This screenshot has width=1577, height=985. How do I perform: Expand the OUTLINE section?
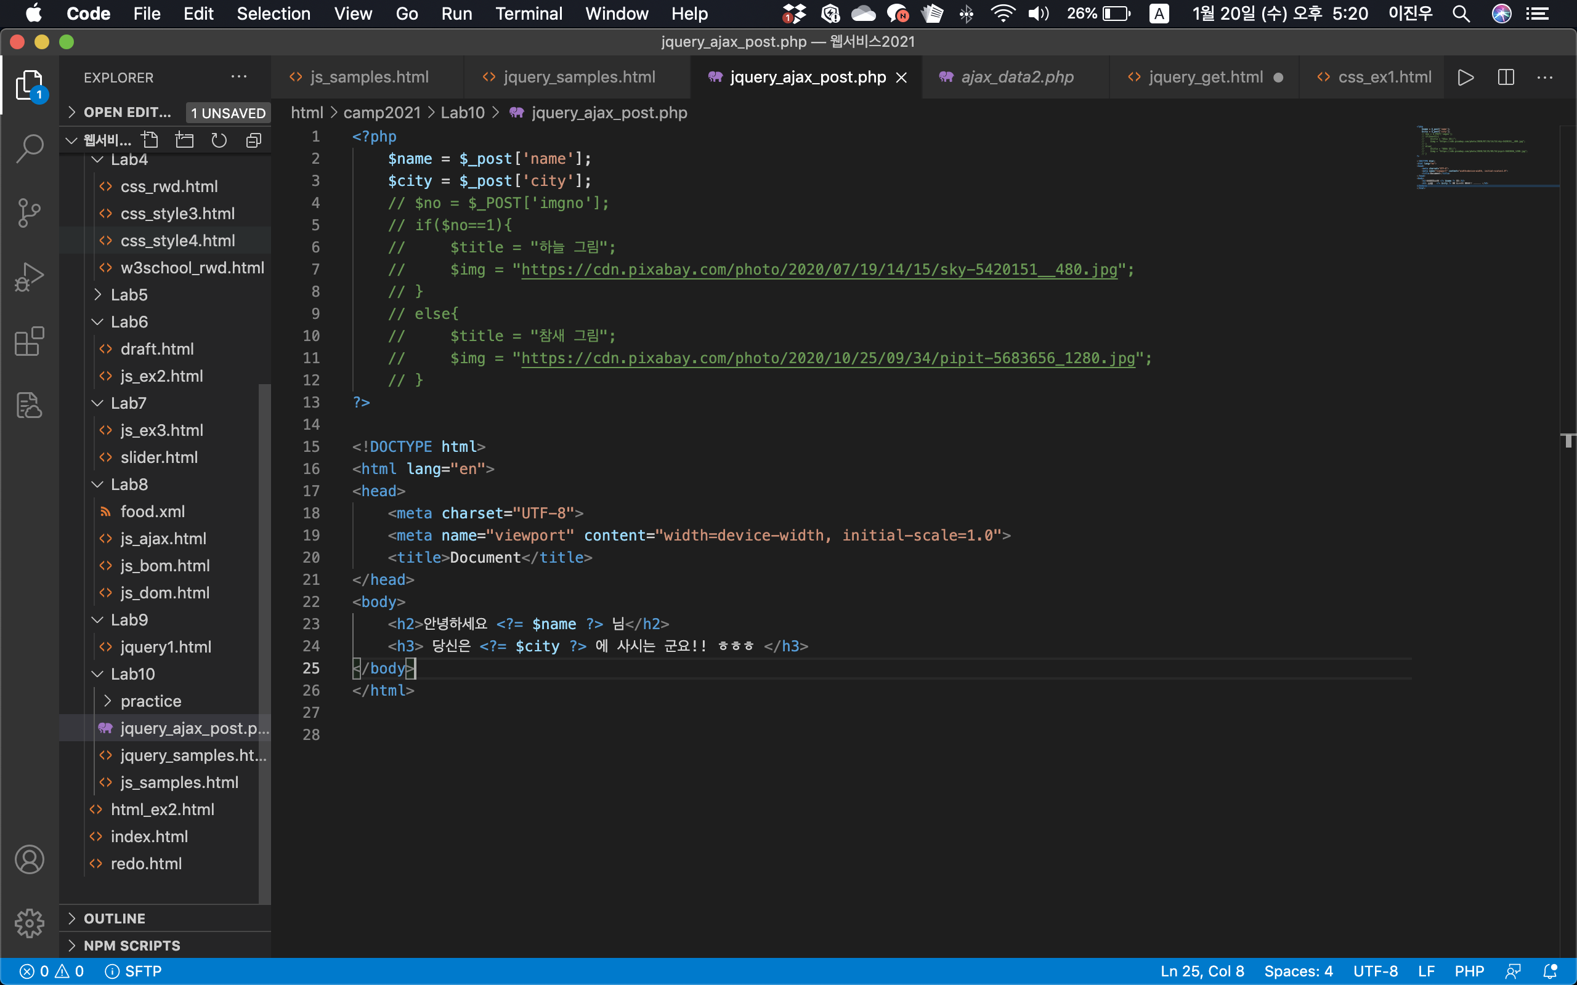[114, 918]
